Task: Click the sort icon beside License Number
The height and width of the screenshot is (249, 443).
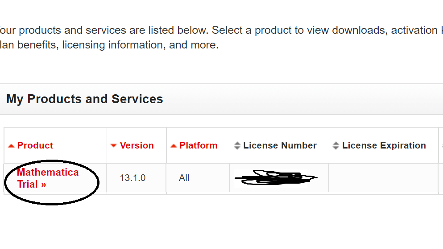Action: (237, 146)
